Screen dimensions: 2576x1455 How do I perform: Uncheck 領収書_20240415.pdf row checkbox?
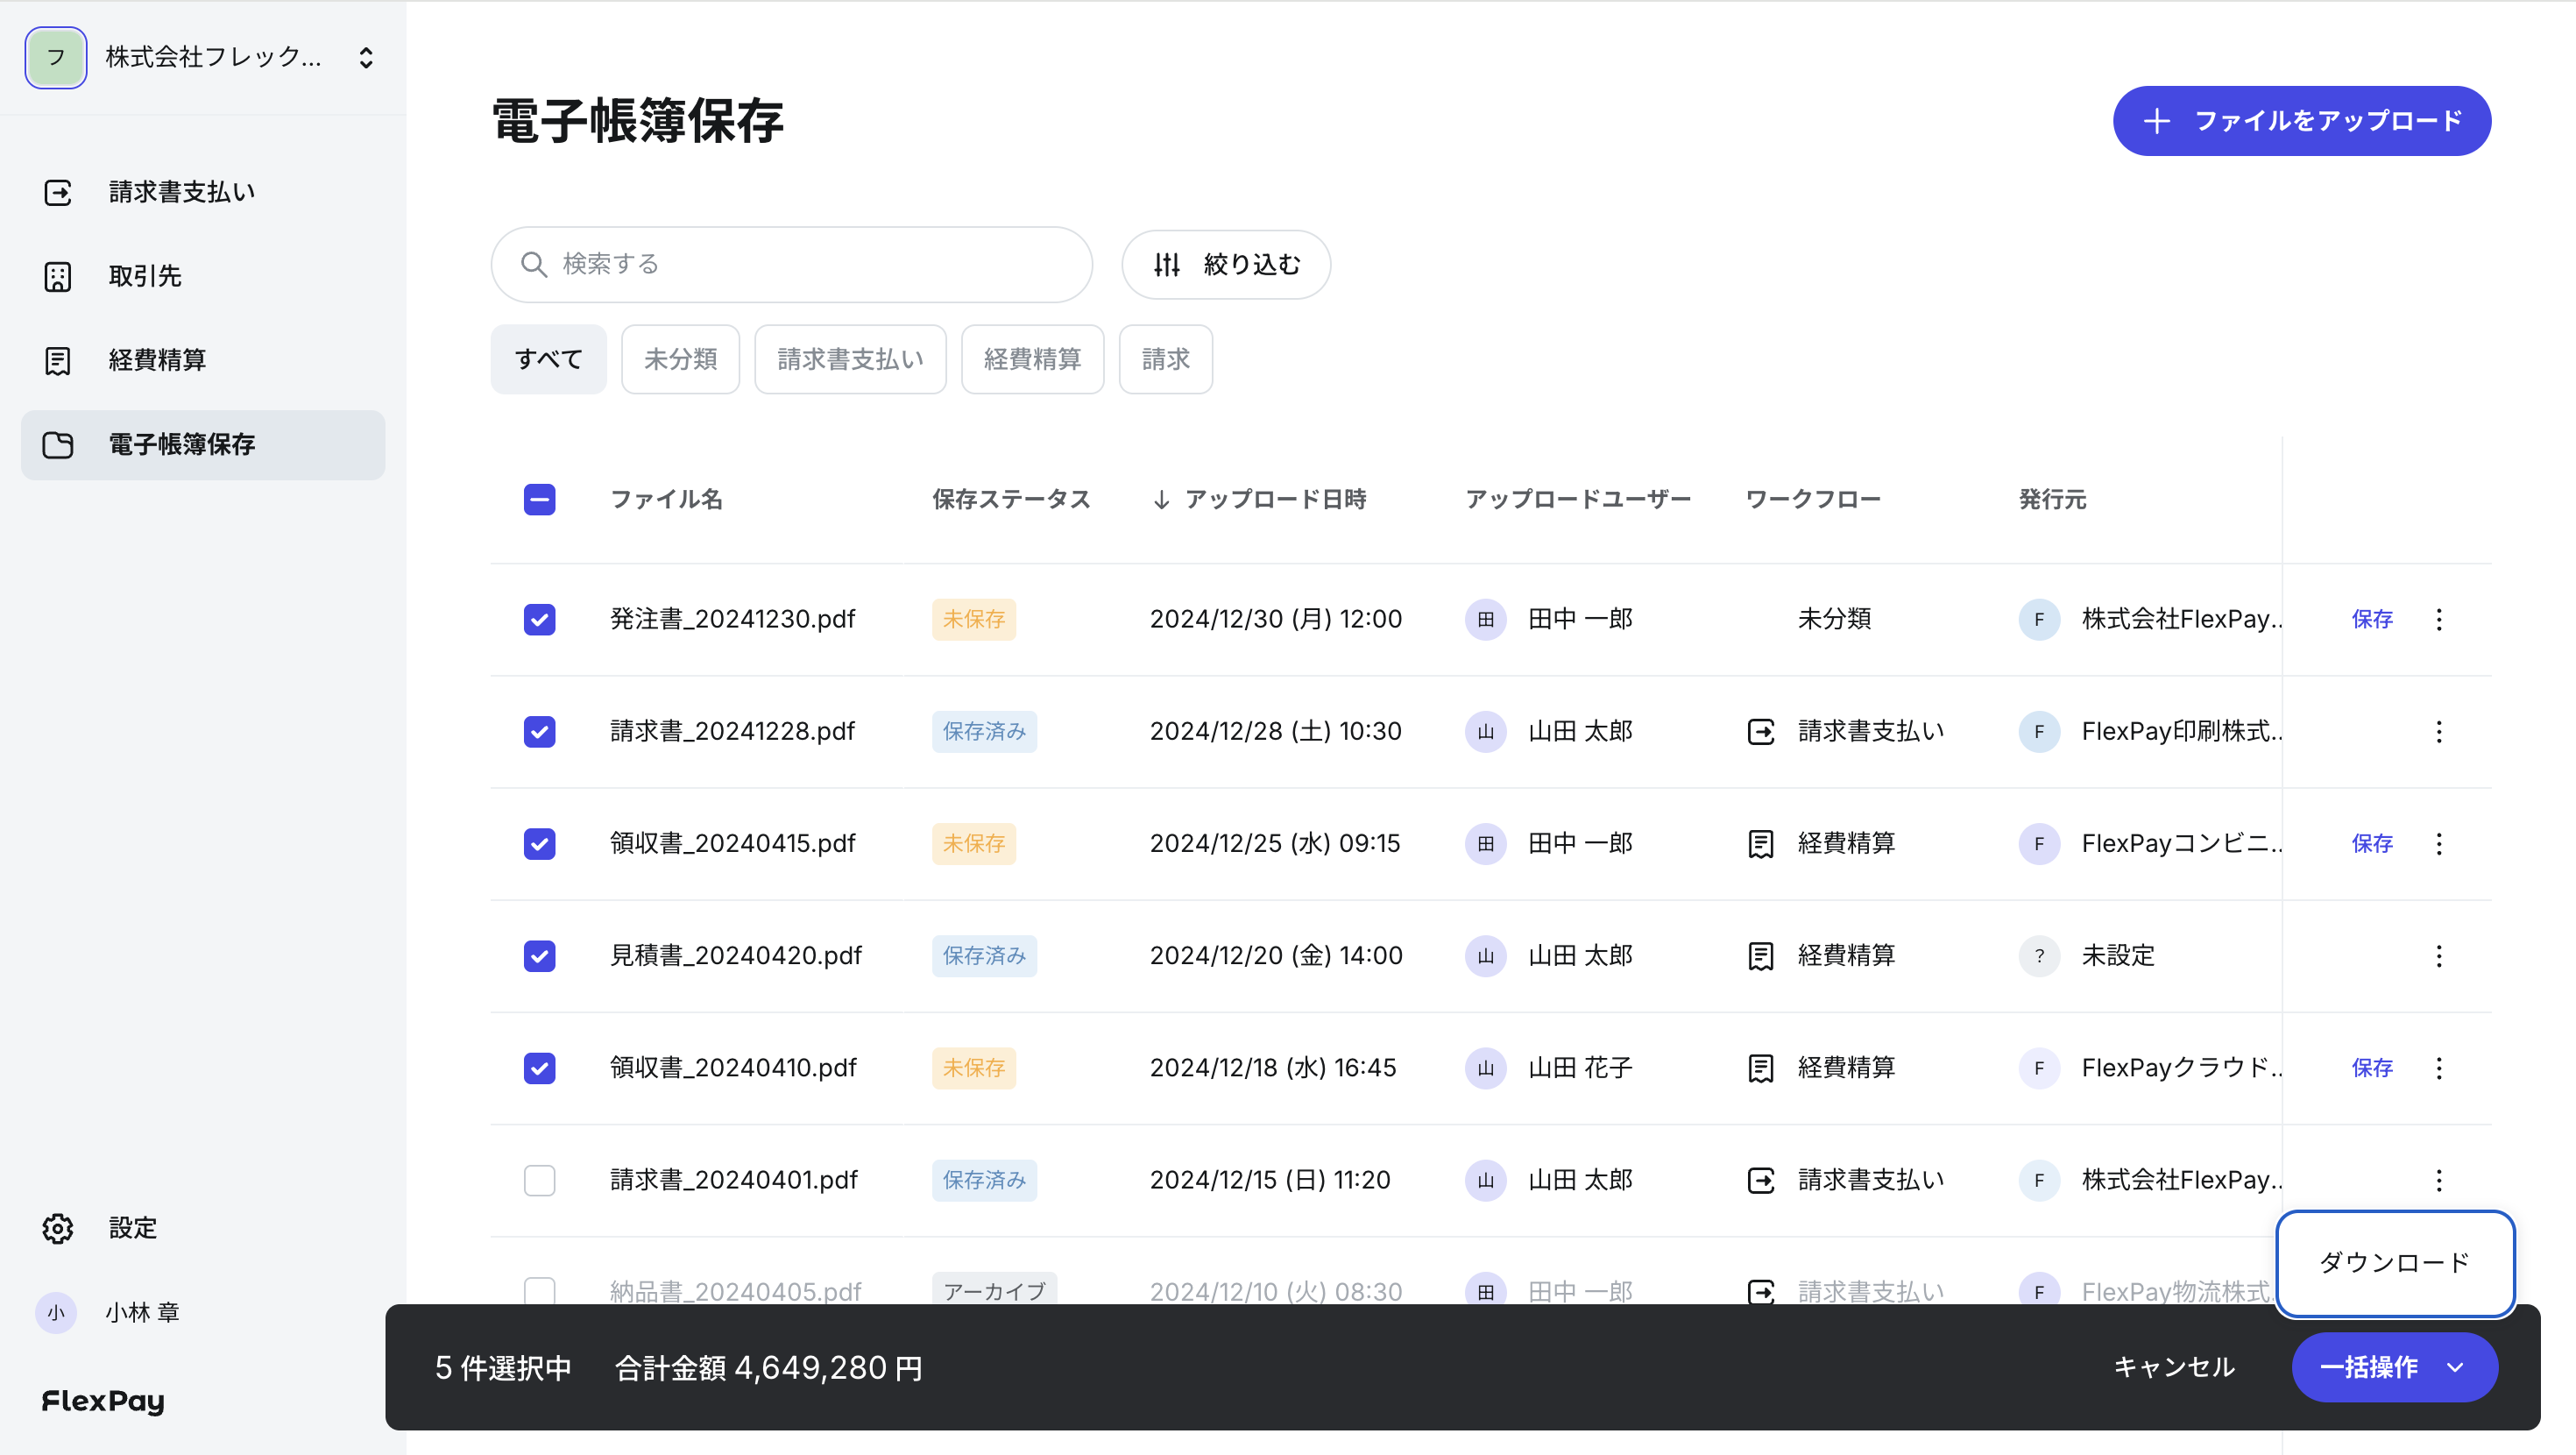click(x=540, y=843)
